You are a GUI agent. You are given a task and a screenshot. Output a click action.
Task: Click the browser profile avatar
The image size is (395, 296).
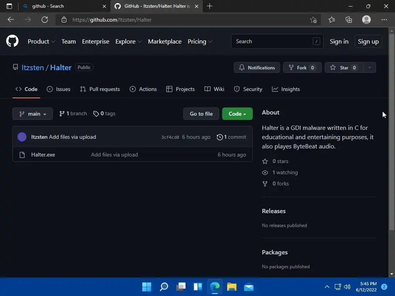point(366,20)
